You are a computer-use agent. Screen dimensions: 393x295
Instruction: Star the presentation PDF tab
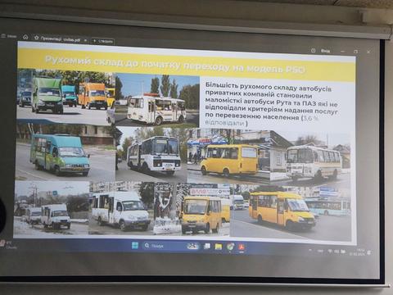[x=36, y=38]
